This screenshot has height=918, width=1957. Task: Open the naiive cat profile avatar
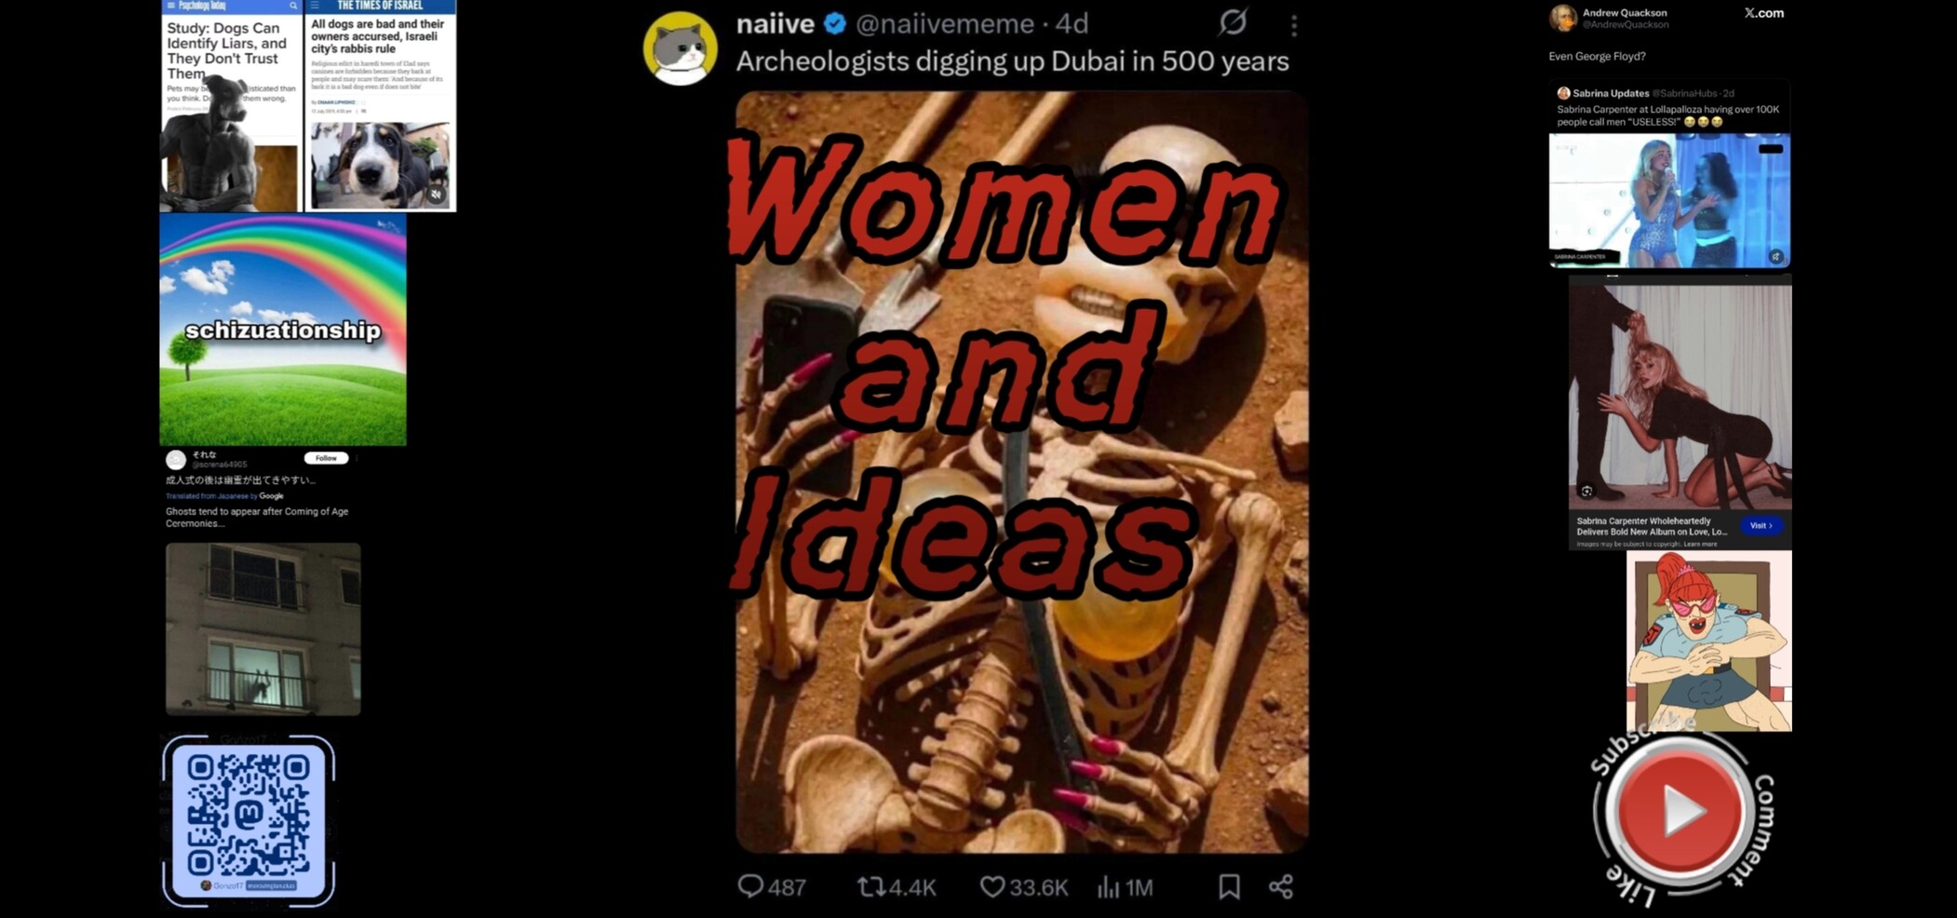(680, 48)
